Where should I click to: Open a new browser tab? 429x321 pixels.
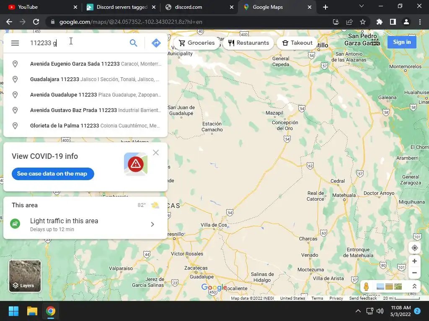point(325,7)
